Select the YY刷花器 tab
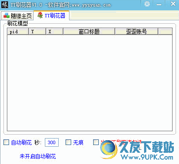Viewport: 179px width, 164px height. [x=51, y=16]
